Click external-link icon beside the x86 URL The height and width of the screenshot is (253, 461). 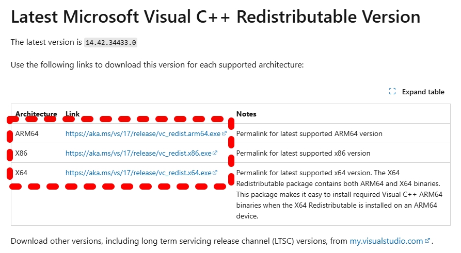(x=215, y=153)
